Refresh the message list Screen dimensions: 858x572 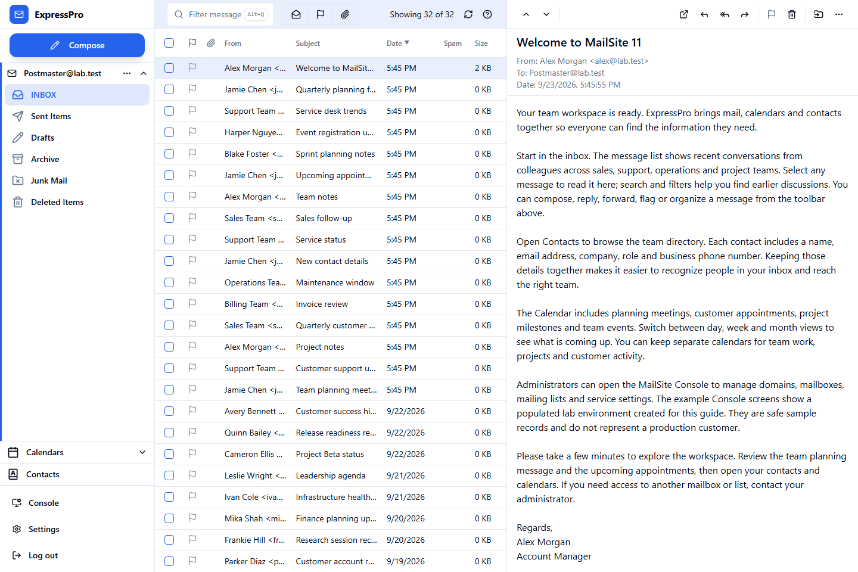point(468,14)
